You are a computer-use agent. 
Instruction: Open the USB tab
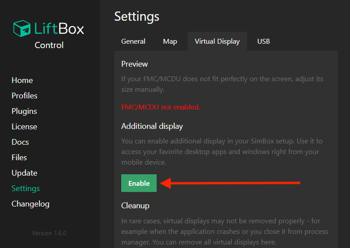tap(264, 41)
